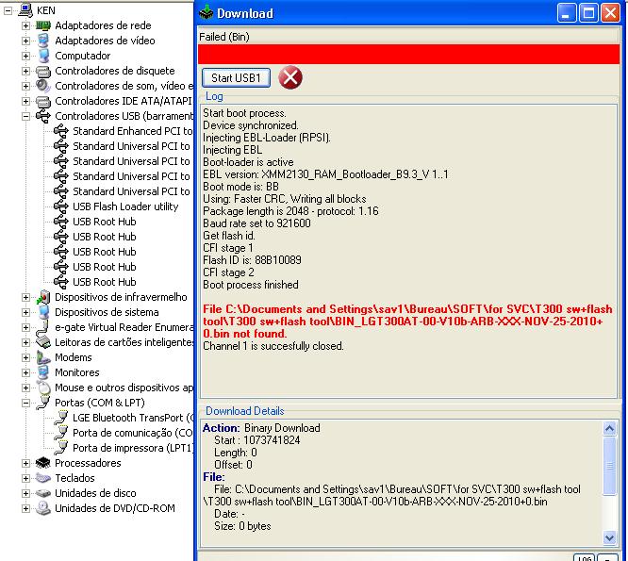
Task: Select the Porta de impressora (LPT1) item
Action: tap(132, 448)
